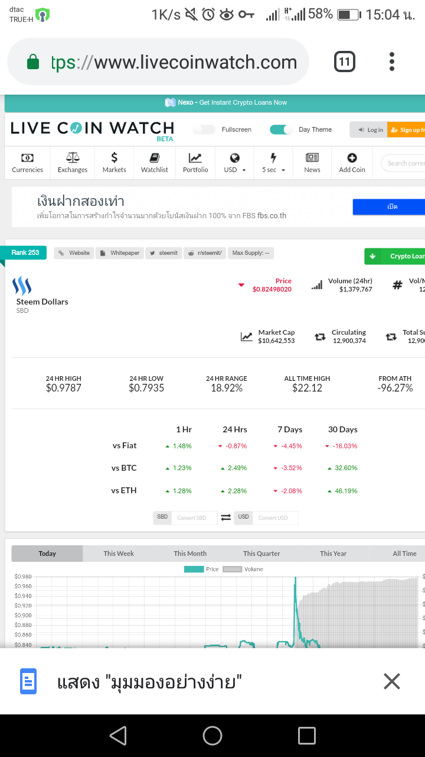The width and height of the screenshot is (425, 757).
Task: Open the Whitepaper link button
Action: [120, 253]
